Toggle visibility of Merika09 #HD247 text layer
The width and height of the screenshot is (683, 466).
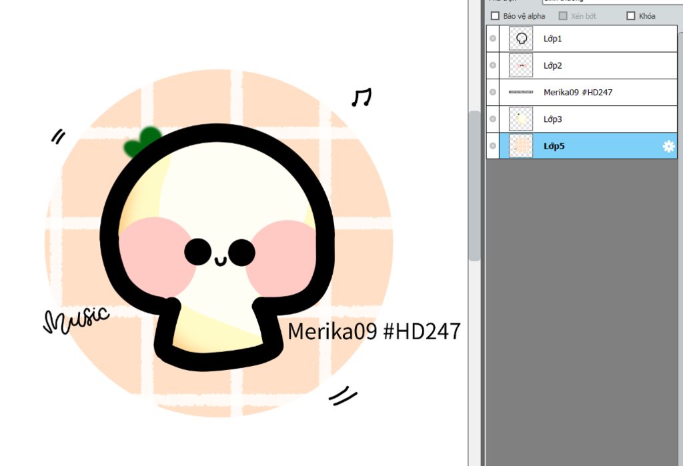493,92
